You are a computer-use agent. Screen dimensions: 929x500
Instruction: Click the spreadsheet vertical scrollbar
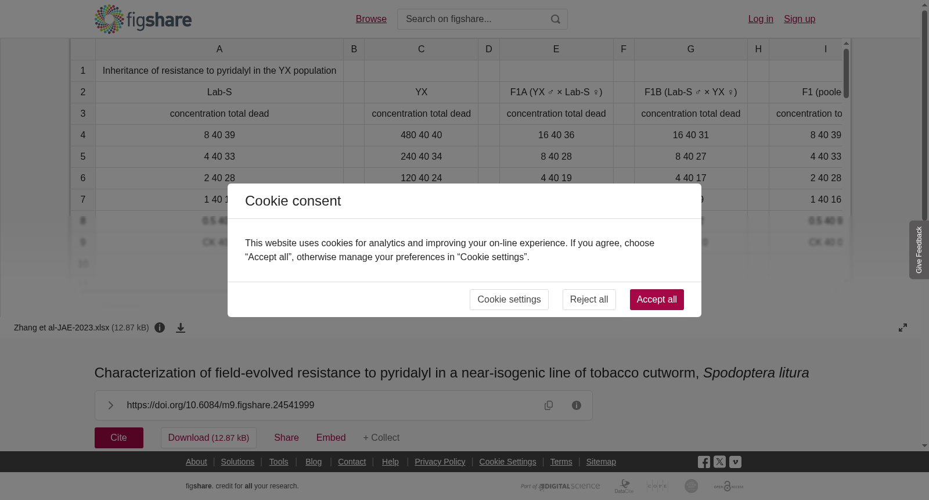click(847, 73)
